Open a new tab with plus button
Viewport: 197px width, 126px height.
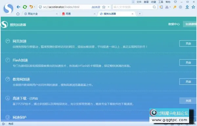(x=140, y=14)
